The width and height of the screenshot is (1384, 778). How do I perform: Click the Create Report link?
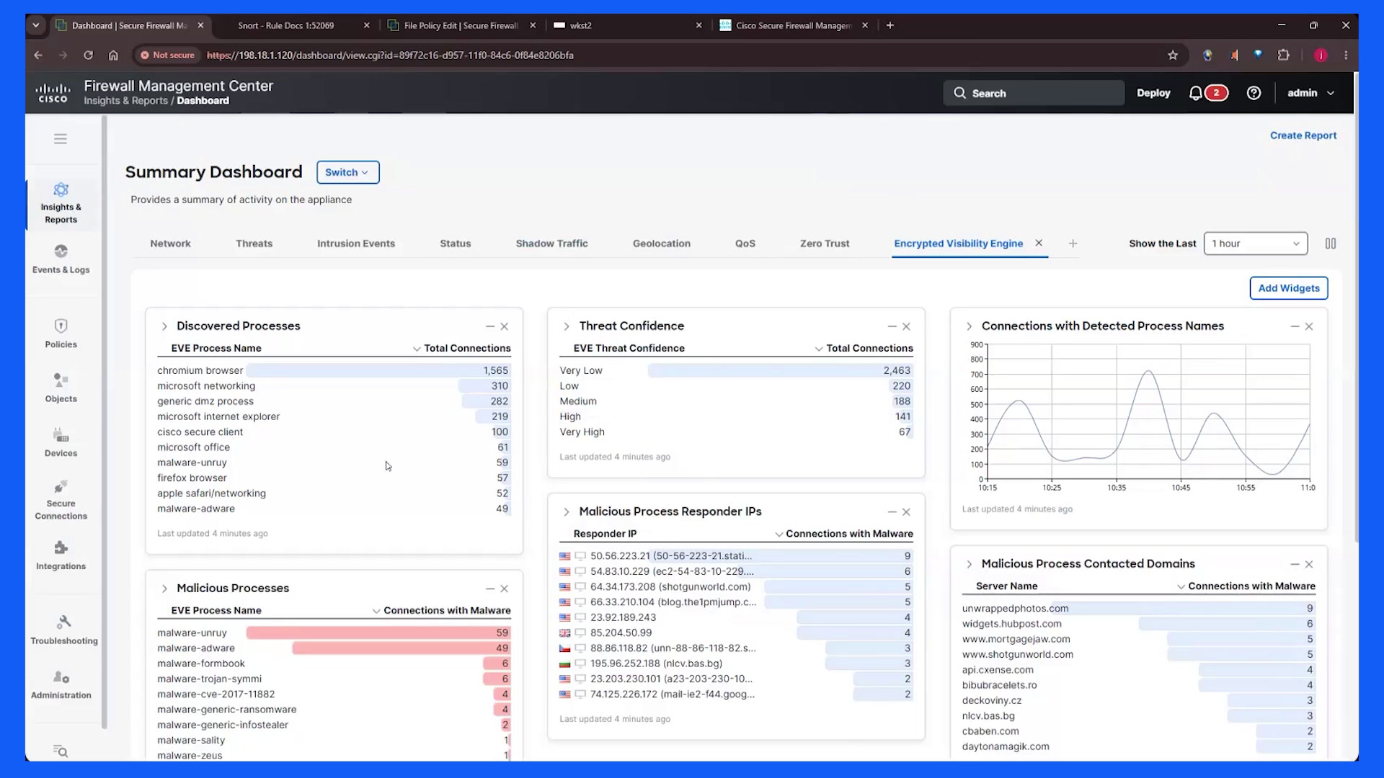1303,135
